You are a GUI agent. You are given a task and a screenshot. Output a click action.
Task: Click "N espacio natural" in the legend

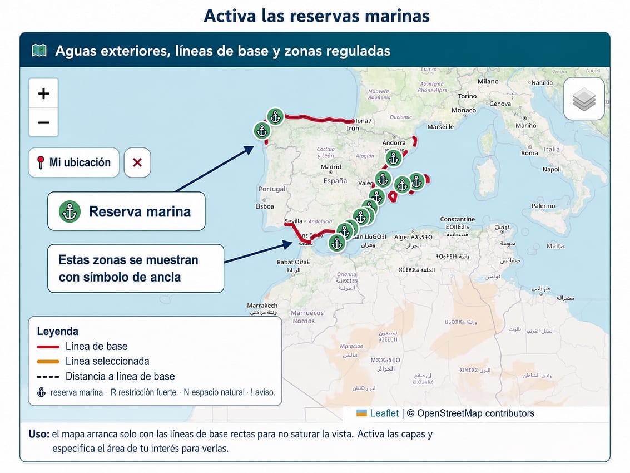(214, 392)
